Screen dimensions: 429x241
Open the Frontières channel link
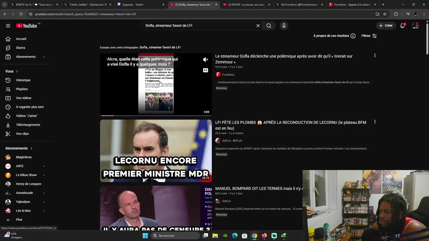coord(228,75)
